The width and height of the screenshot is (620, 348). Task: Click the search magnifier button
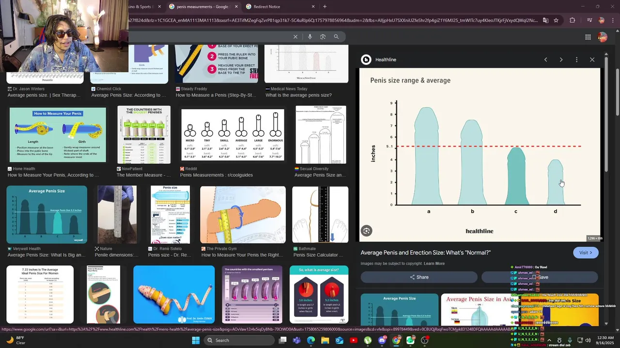[x=336, y=37]
